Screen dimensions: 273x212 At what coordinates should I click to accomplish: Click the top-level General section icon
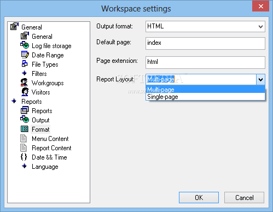click(x=14, y=26)
